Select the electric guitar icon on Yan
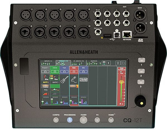This screenshot has height=129, width=167. (65, 80)
